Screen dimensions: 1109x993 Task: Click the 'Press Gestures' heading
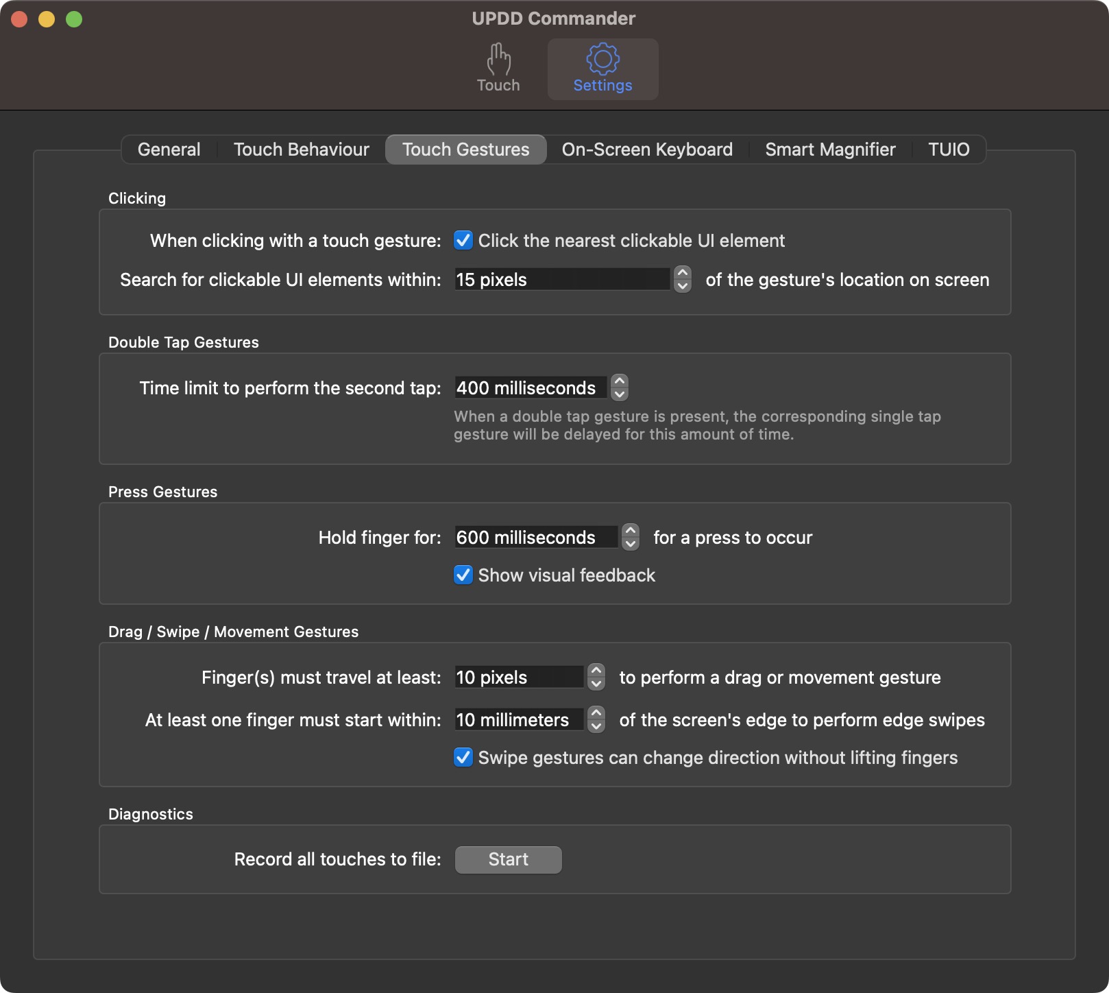click(163, 492)
